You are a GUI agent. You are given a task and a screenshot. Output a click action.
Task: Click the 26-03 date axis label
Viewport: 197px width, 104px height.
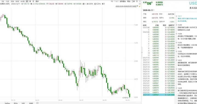pos(81,100)
